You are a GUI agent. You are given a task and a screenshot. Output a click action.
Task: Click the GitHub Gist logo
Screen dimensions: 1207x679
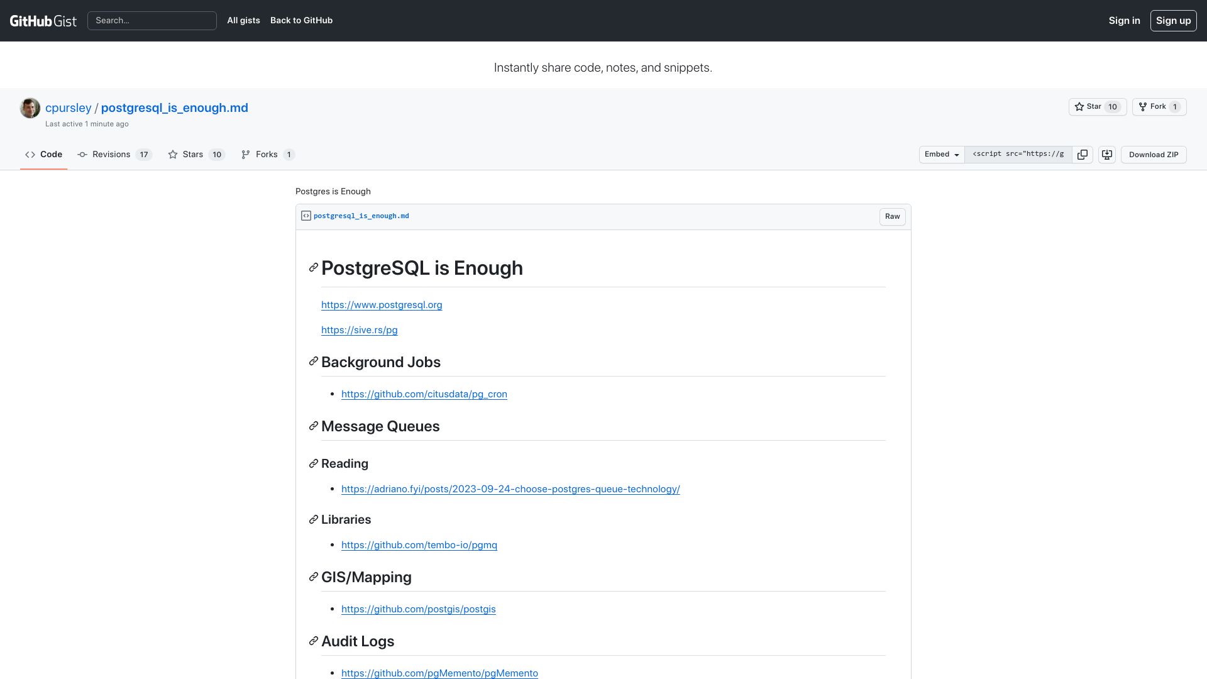pos(43,21)
